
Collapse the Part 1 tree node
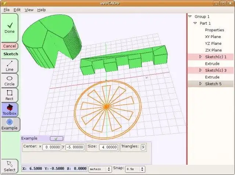[195, 23]
